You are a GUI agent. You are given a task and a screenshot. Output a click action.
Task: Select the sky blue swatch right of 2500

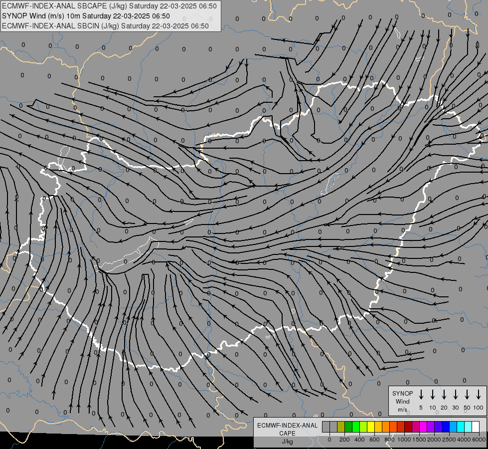pos(454,427)
